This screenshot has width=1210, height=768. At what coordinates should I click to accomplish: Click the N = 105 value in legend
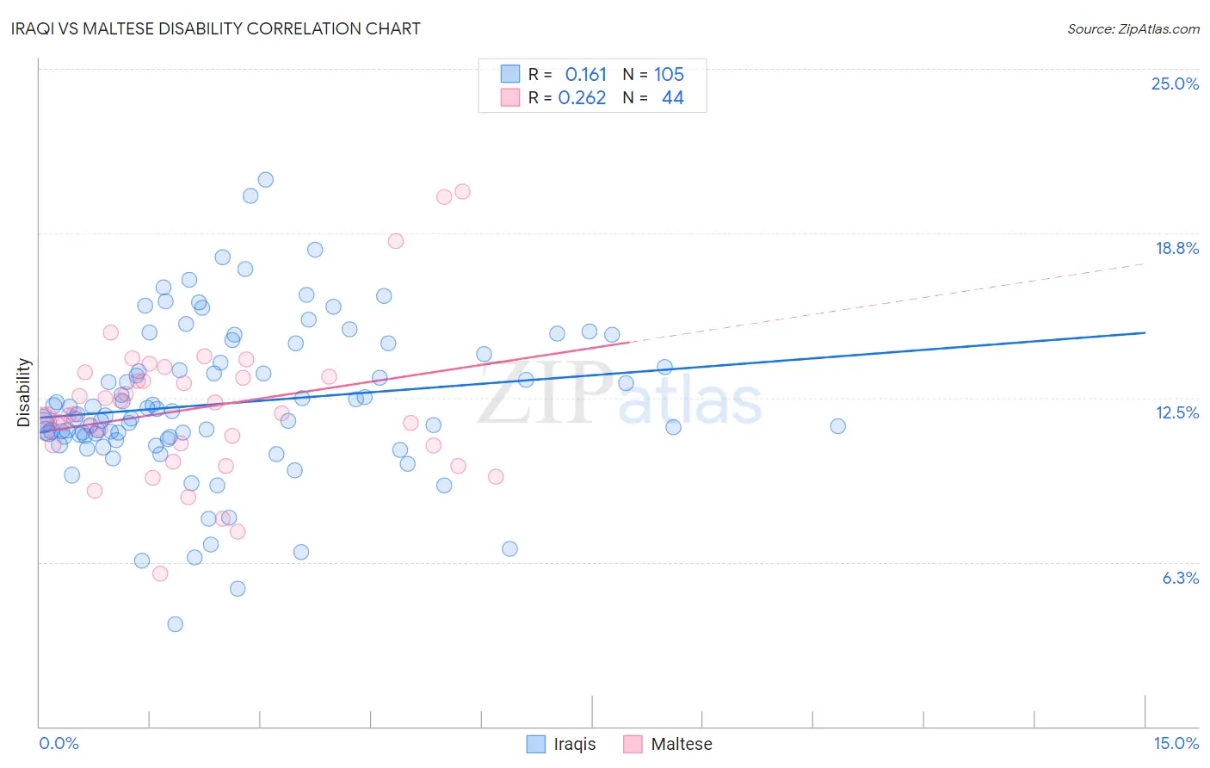[653, 74]
